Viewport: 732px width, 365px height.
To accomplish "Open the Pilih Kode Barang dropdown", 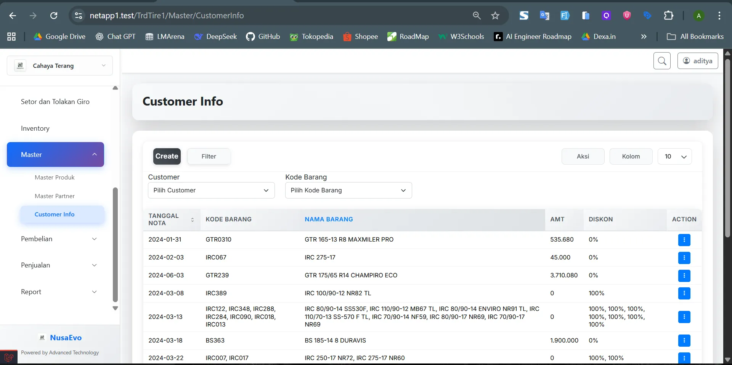I will click(x=348, y=191).
